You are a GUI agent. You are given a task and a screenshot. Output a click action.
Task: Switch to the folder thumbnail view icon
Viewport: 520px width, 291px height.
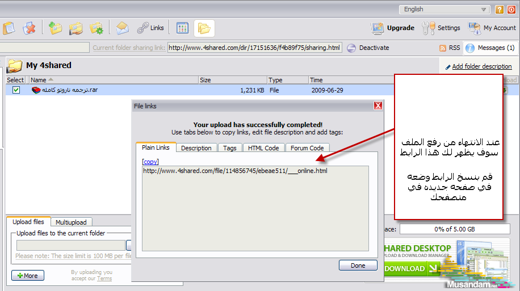tap(204, 28)
